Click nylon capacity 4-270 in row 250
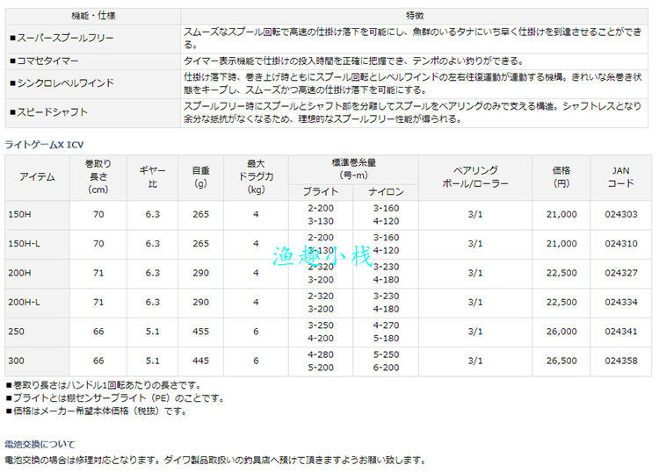This screenshot has width=659, height=472. [x=386, y=325]
